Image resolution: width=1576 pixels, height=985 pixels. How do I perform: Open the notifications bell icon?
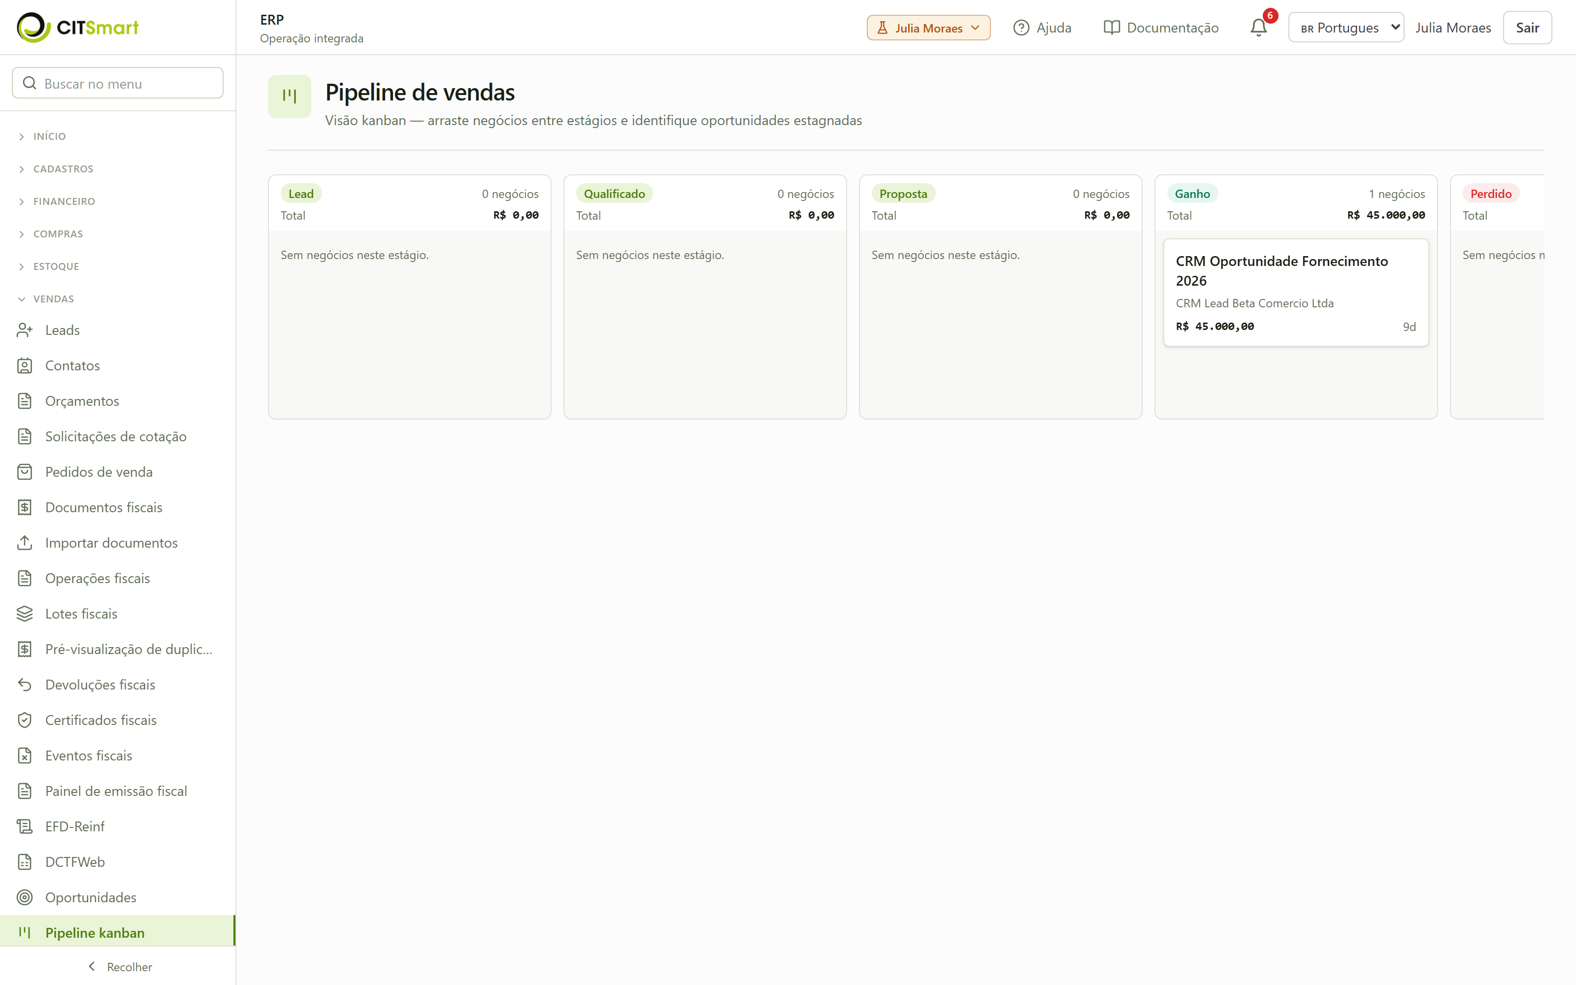click(x=1258, y=28)
